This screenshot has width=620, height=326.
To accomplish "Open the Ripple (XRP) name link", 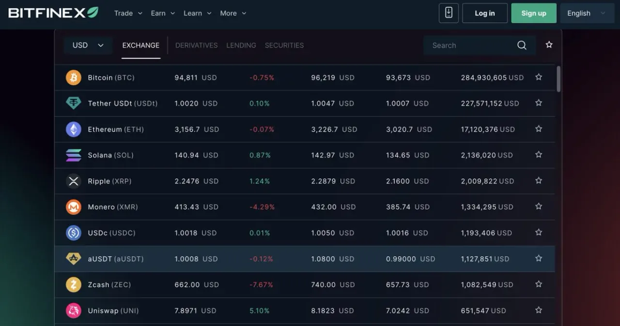I will [x=109, y=181].
